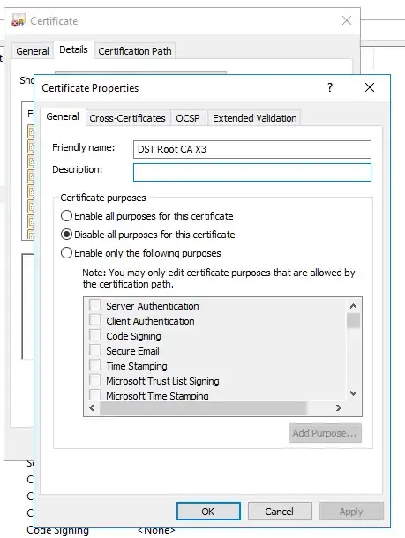405x538 pixels.
Task: Click the Add Purpose button
Action: [325, 433]
